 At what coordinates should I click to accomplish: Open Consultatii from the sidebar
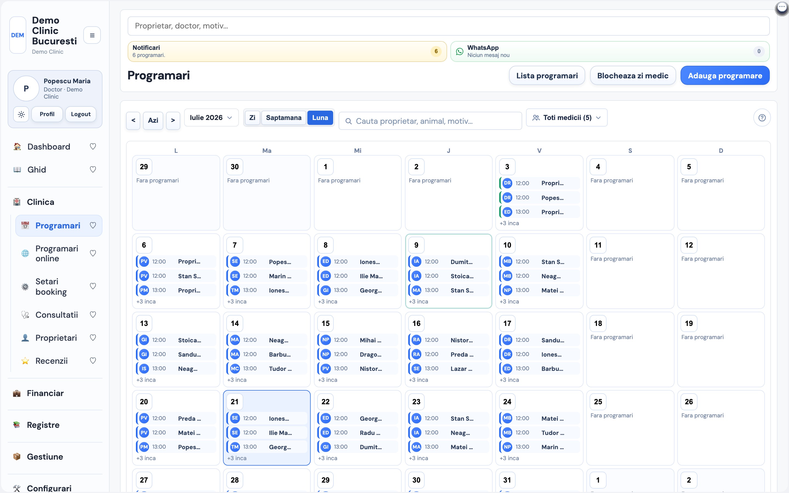click(x=57, y=315)
